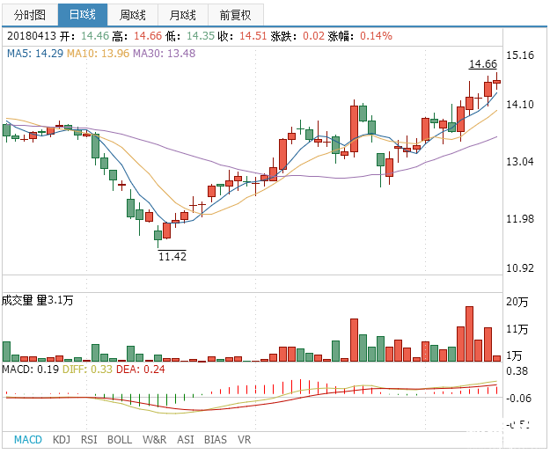This screenshot has height=454, width=550.
Task: Click the tallest red volume bar
Action: [x=469, y=333]
